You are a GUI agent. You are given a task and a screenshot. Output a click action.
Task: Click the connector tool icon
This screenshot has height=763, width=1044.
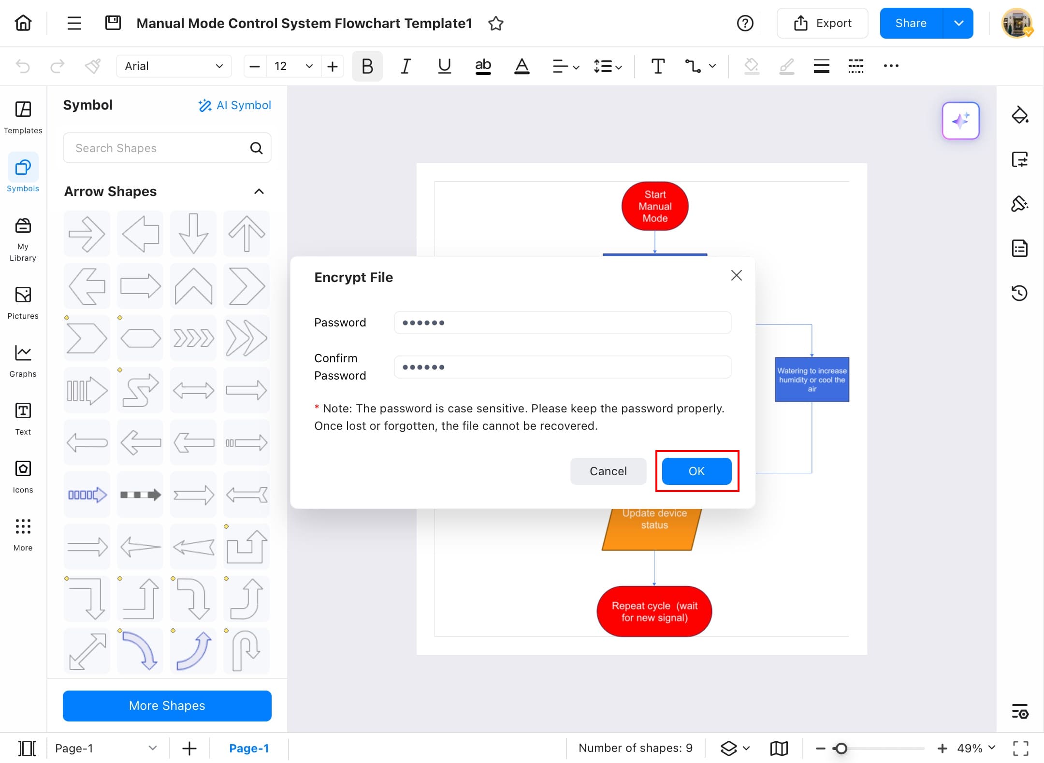693,66
